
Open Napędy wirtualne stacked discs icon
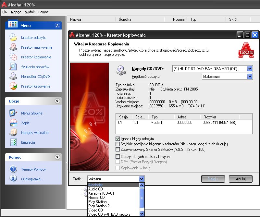coord(13,133)
